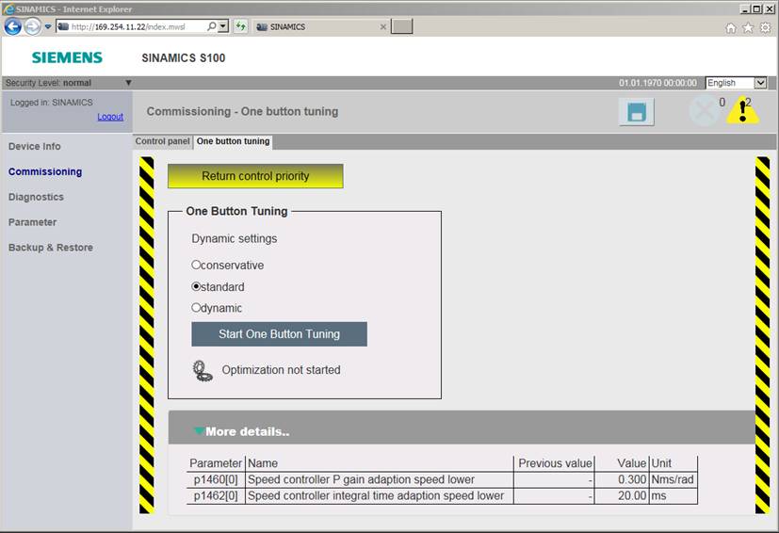Click the faults X icon
The width and height of the screenshot is (779, 533).
click(704, 110)
